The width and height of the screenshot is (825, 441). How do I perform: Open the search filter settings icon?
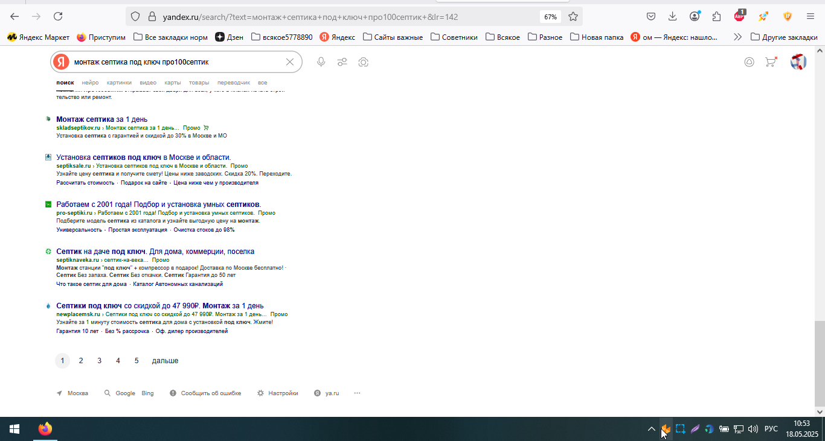pos(342,62)
